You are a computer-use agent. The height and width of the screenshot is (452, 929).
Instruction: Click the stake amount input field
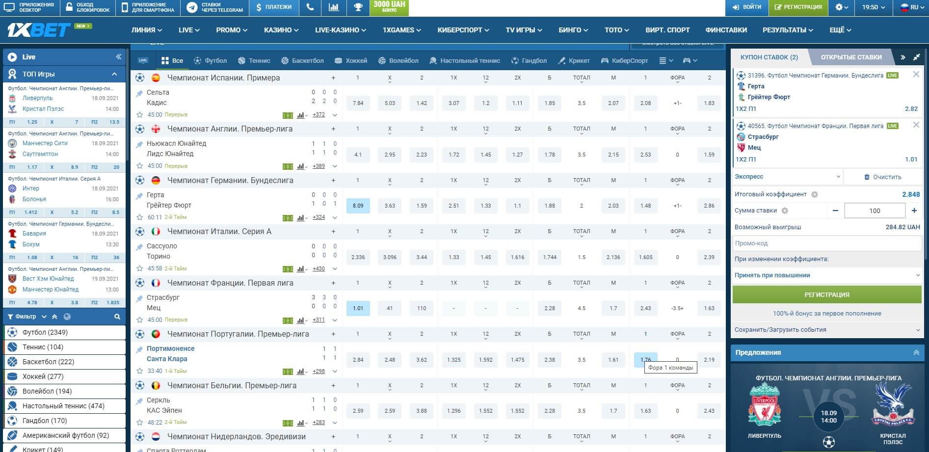point(875,211)
